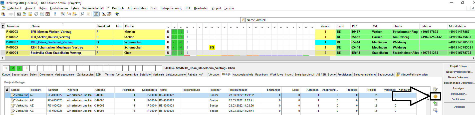Click the address card icon in the toolbar
Screen dimensions: 475x115
tap(19, 14)
